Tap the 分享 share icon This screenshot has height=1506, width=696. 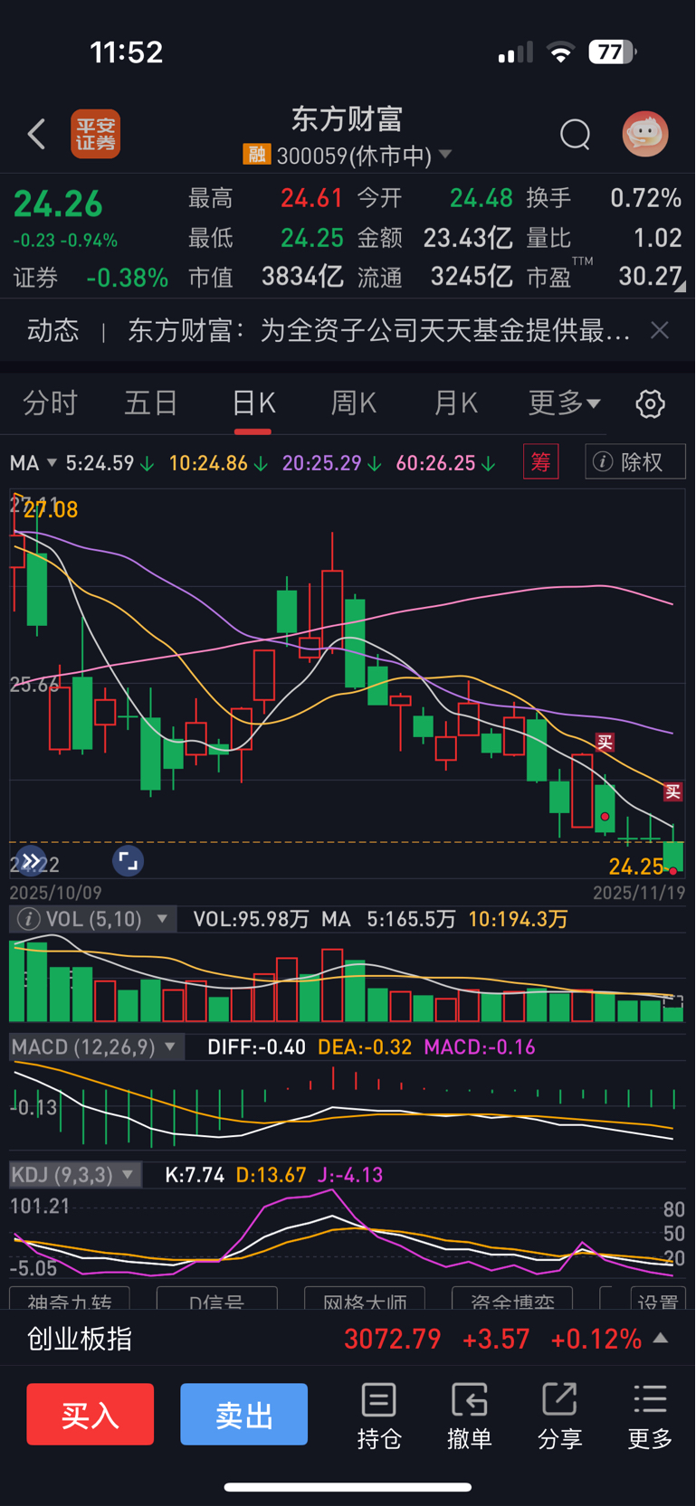click(x=559, y=1416)
